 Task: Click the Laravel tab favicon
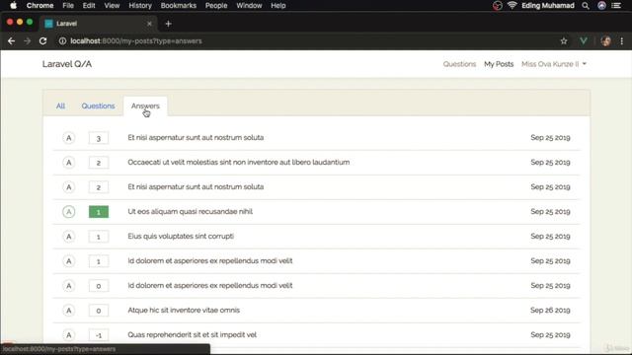tap(48, 24)
